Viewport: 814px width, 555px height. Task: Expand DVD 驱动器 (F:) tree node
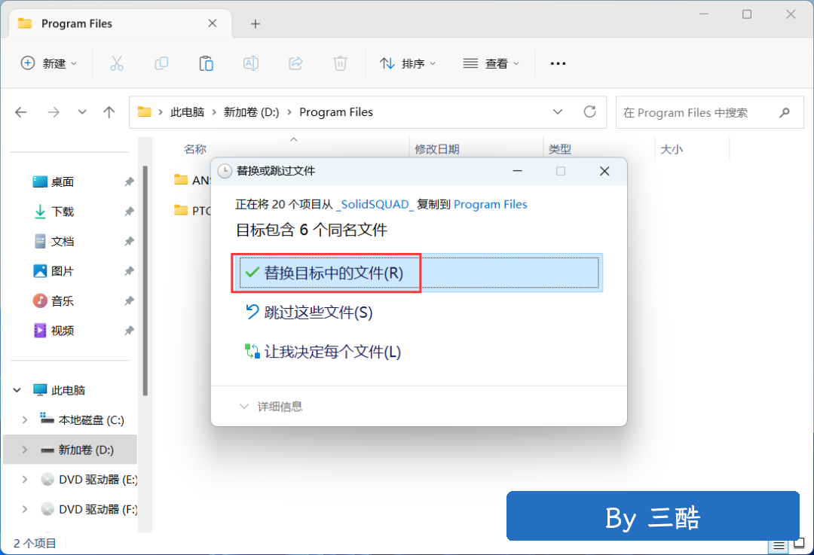click(24, 509)
